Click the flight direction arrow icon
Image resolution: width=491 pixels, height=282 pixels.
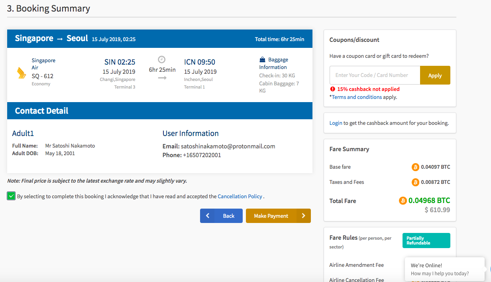click(x=161, y=78)
